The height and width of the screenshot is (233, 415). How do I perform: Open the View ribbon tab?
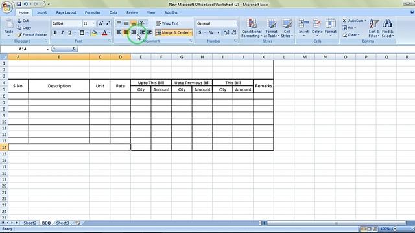click(151, 12)
